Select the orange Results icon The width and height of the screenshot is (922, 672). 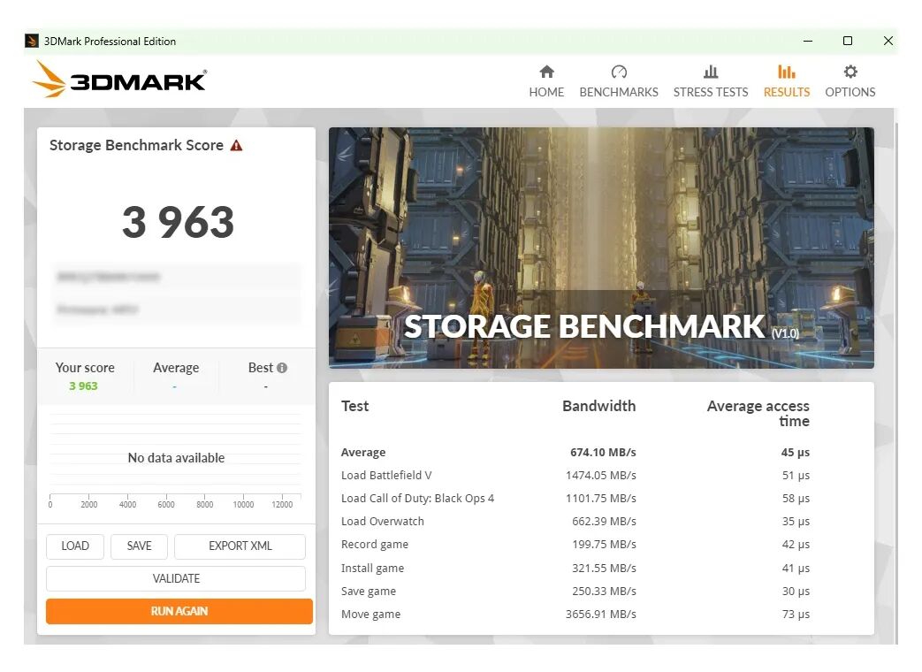tap(786, 73)
